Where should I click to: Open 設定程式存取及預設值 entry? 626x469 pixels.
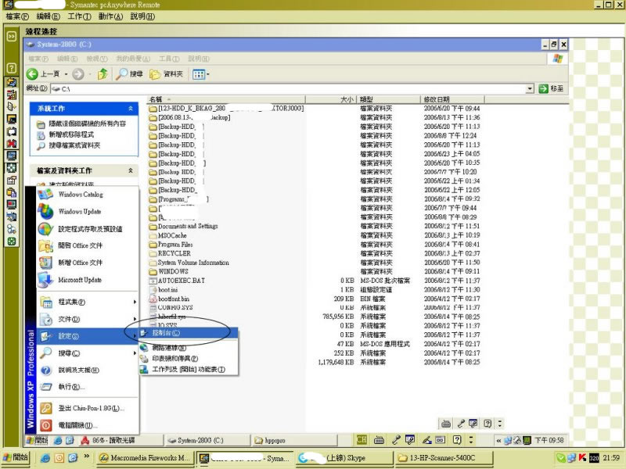tap(88, 229)
